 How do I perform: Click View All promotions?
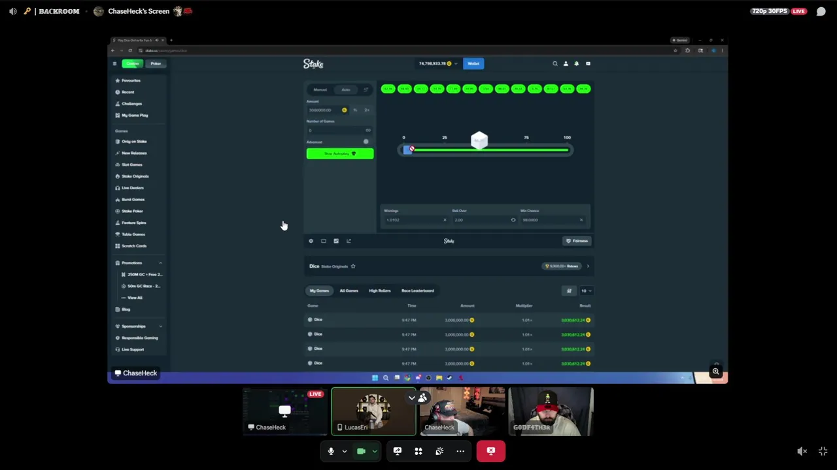(x=134, y=298)
